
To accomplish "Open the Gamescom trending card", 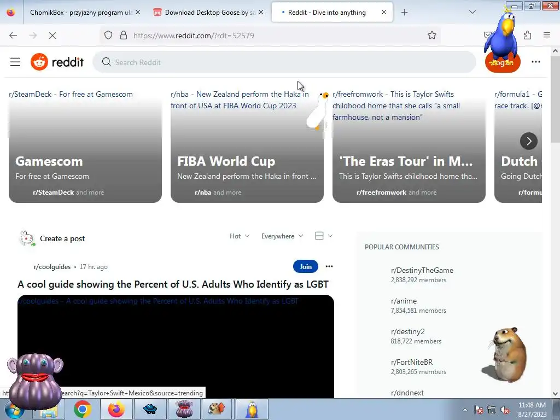I will pos(85,146).
